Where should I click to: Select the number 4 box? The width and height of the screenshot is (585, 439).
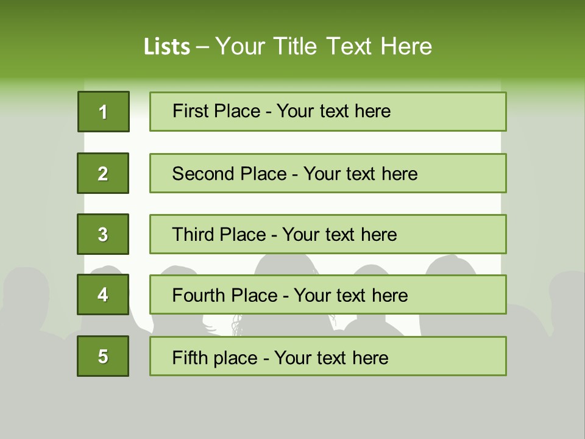tap(103, 294)
